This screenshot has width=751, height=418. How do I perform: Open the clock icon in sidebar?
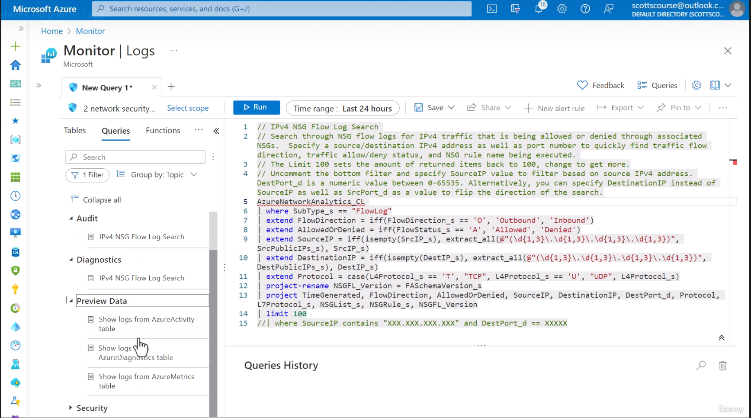[15, 196]
